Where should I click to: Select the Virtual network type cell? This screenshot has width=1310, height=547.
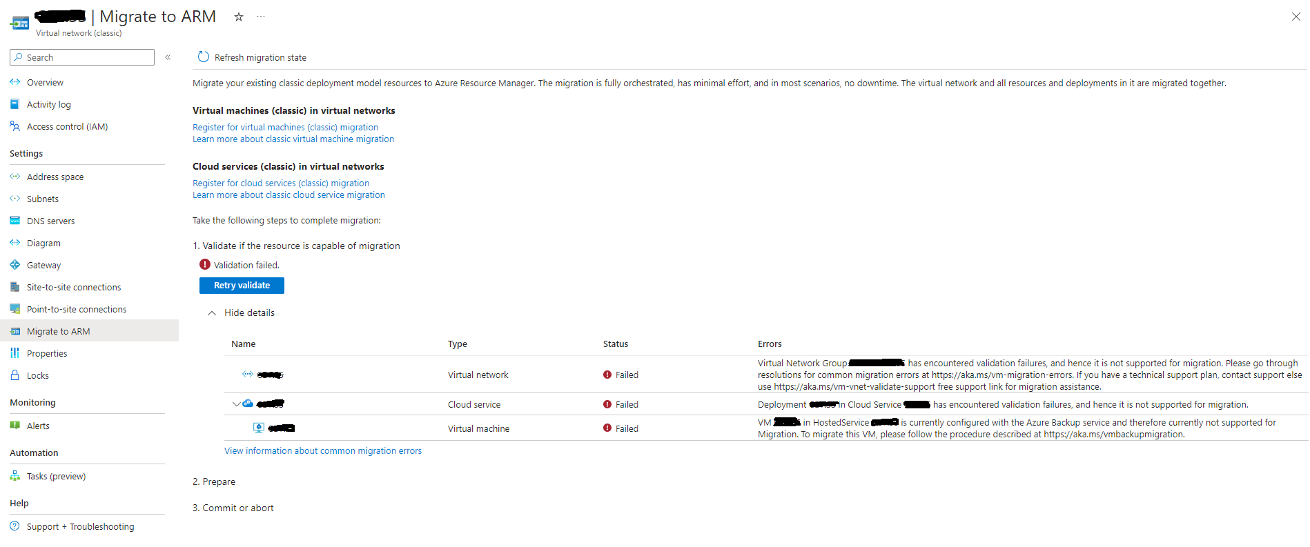[x=478, y=375]
